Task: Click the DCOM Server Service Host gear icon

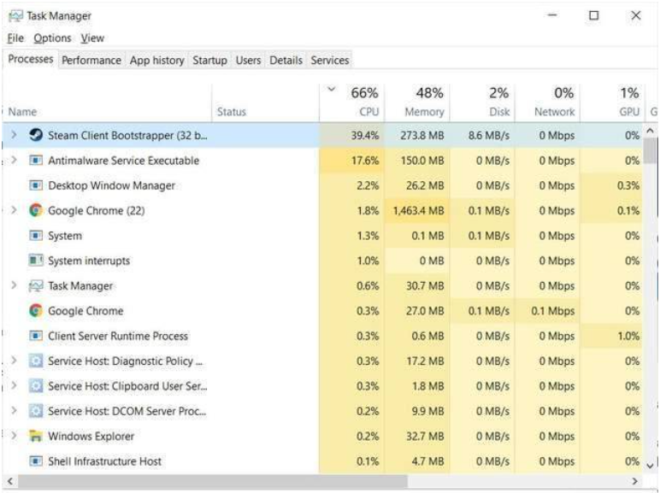Action: (x=36, y=411)
